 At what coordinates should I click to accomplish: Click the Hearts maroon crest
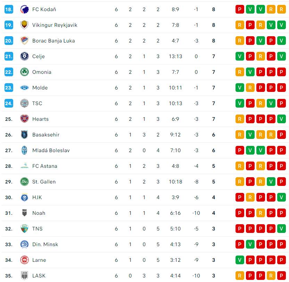tap(24, 119)
